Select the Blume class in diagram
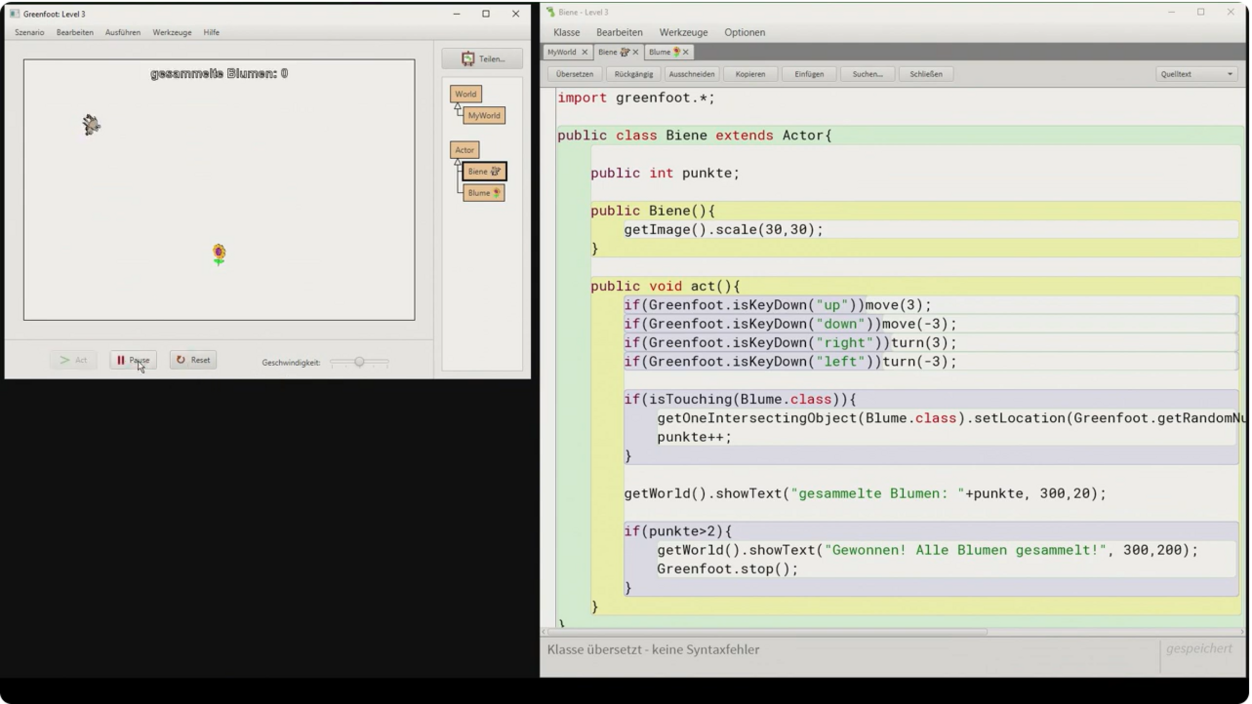This screenshot has height=704, width=1252. (x=483, y=193)
